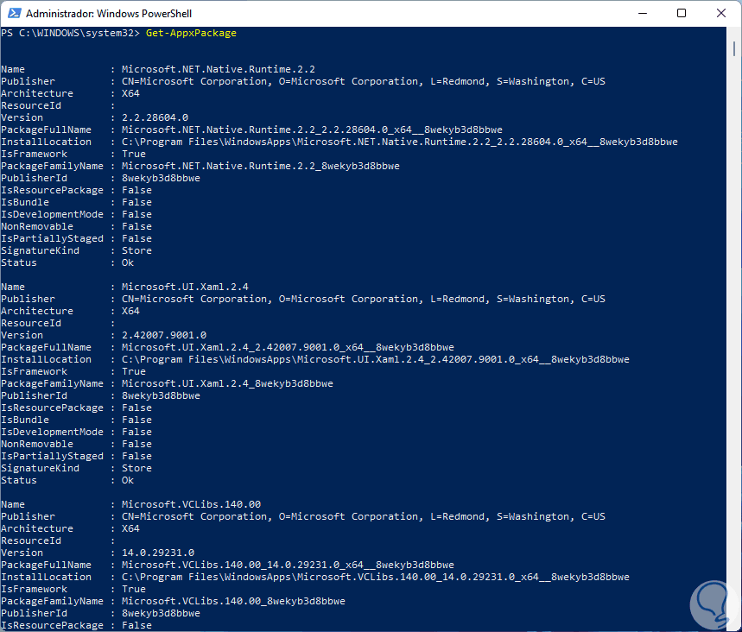The width and height of the screenshot is (742, 632).
Task: Click the PS C:\WINDOWS\system32> prompt
Action: coord(71,33)
